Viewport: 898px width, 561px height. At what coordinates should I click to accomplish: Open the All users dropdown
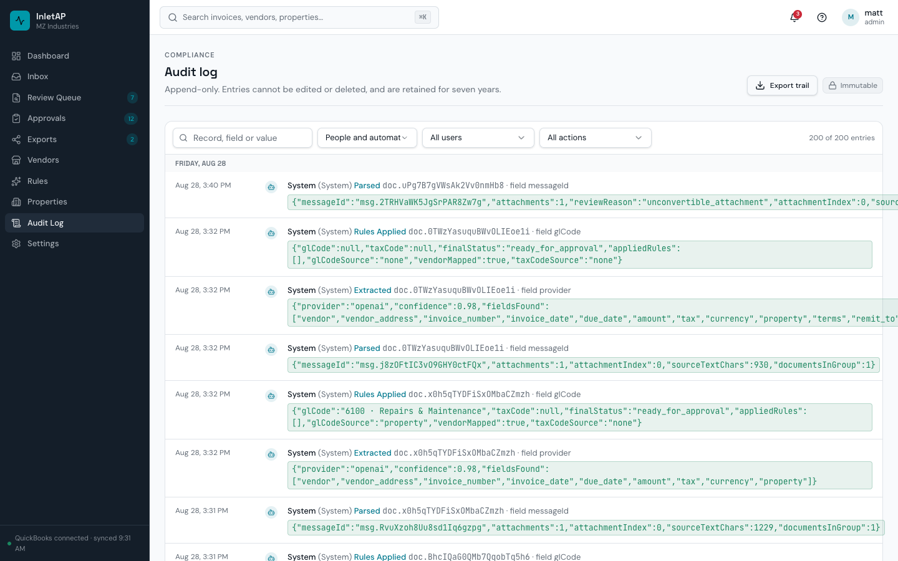pyautogui.click(x=478, y=138)
